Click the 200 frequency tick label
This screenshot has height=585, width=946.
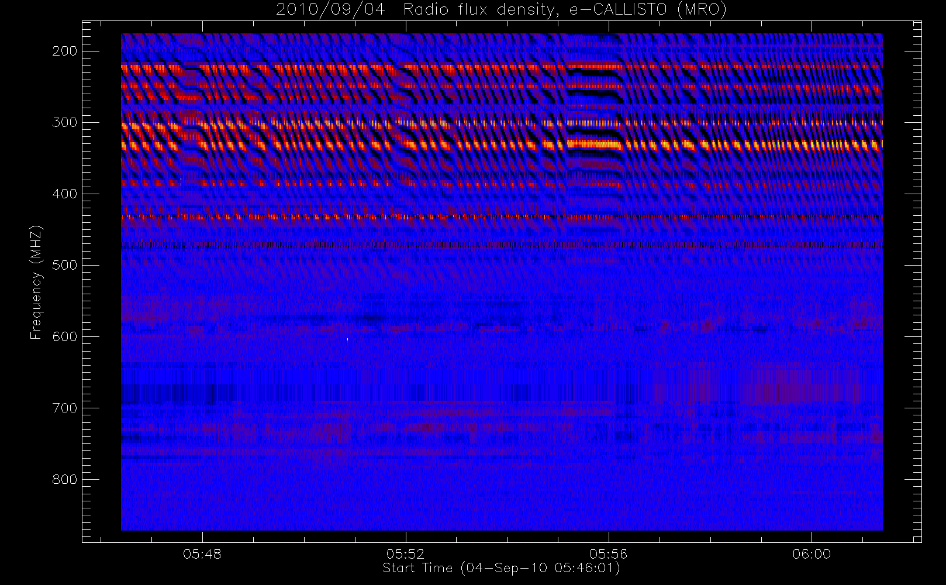(x=64, y=51)
